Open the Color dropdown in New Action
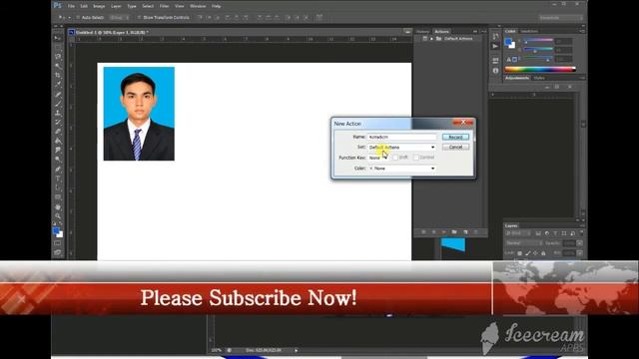639x359 pixels. (401, 169)
